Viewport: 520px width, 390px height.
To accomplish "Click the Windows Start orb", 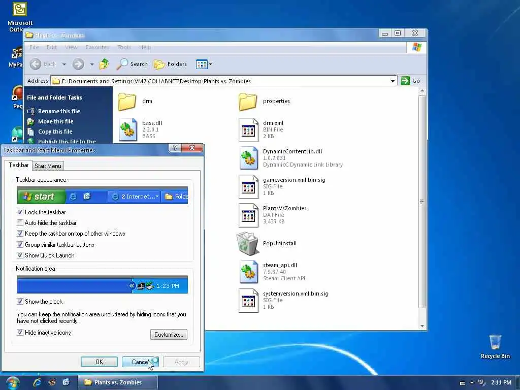I will 13,383.
